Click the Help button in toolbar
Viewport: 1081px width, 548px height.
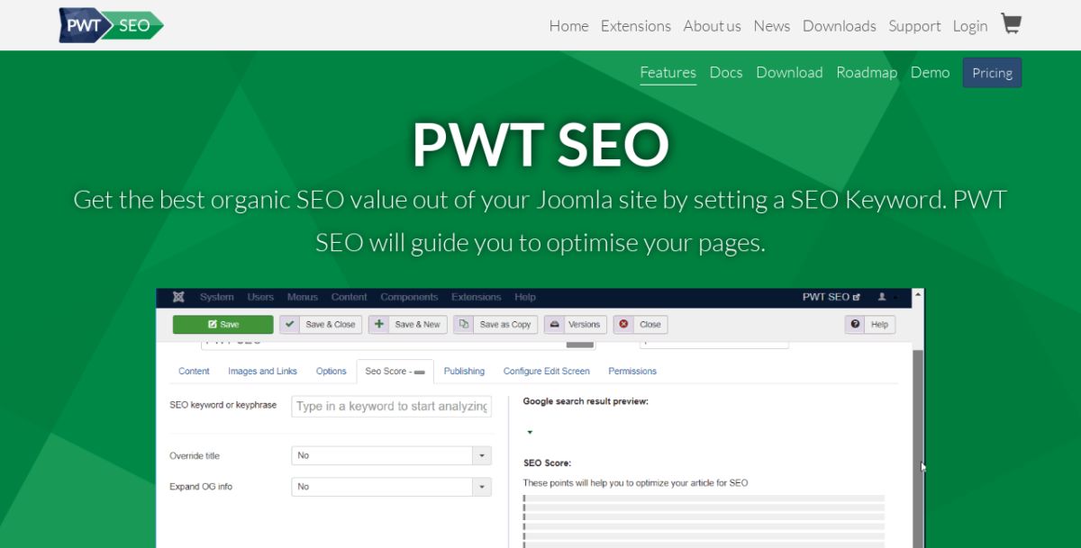(870, 325)
